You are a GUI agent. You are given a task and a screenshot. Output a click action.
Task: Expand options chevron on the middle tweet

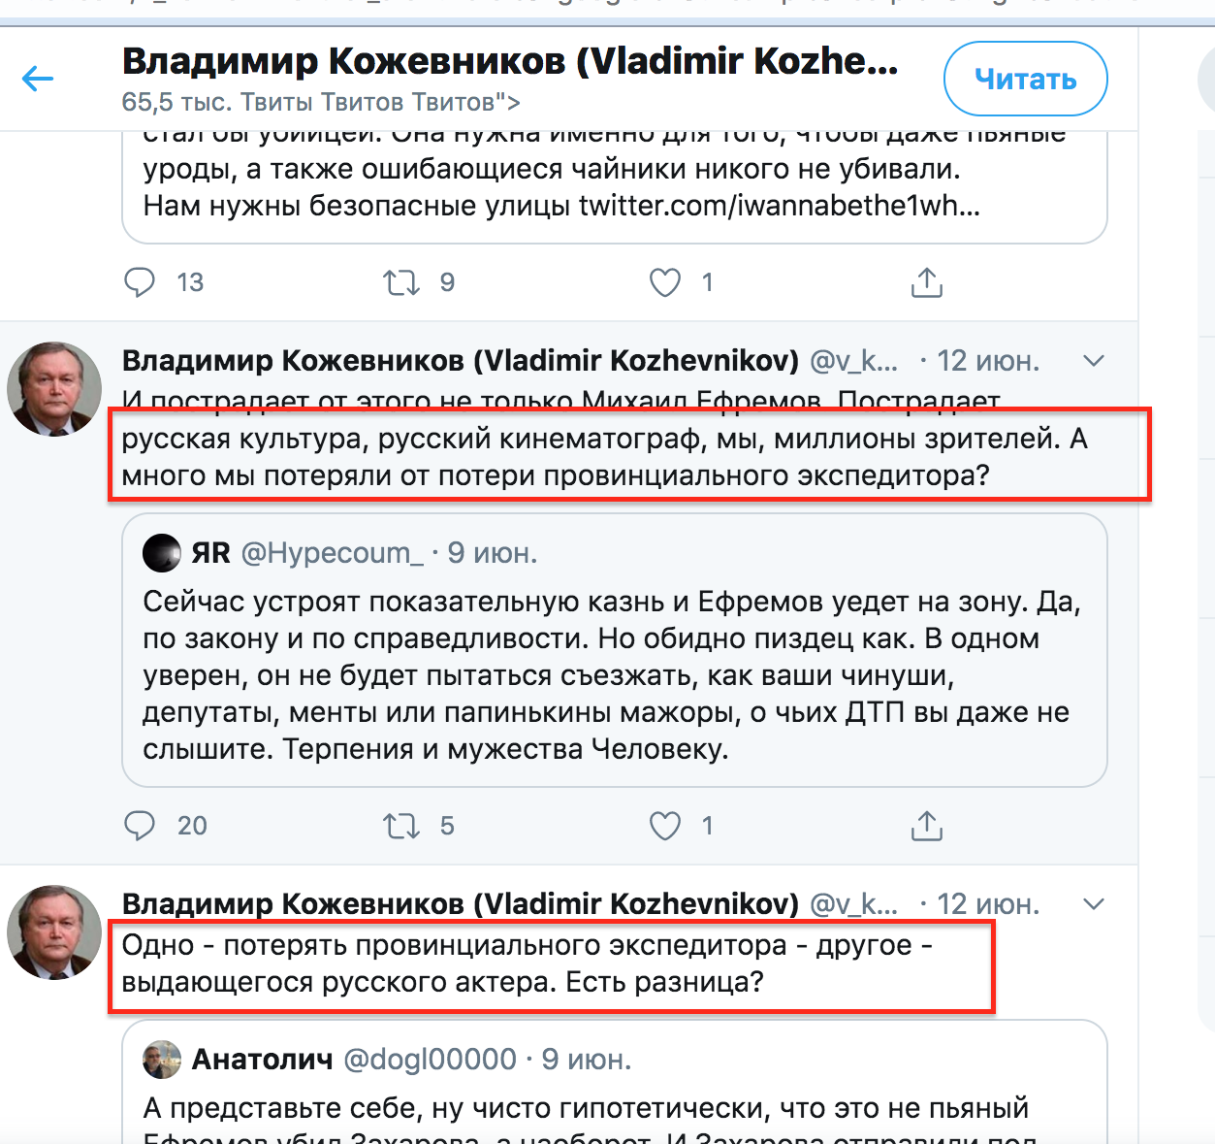coord(1094,361)
